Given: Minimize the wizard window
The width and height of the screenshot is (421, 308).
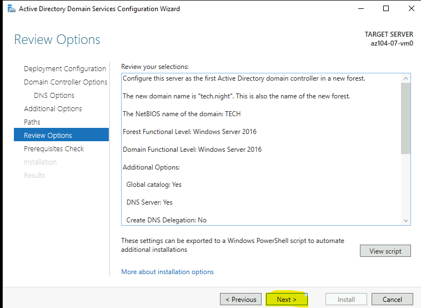Looking at the screenshot, I should (361, 8).
